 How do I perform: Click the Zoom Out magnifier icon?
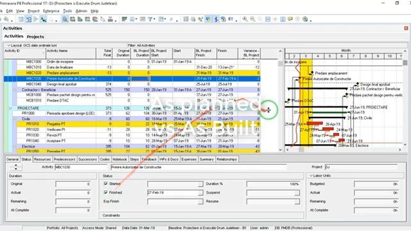click(x=252, y=19)
